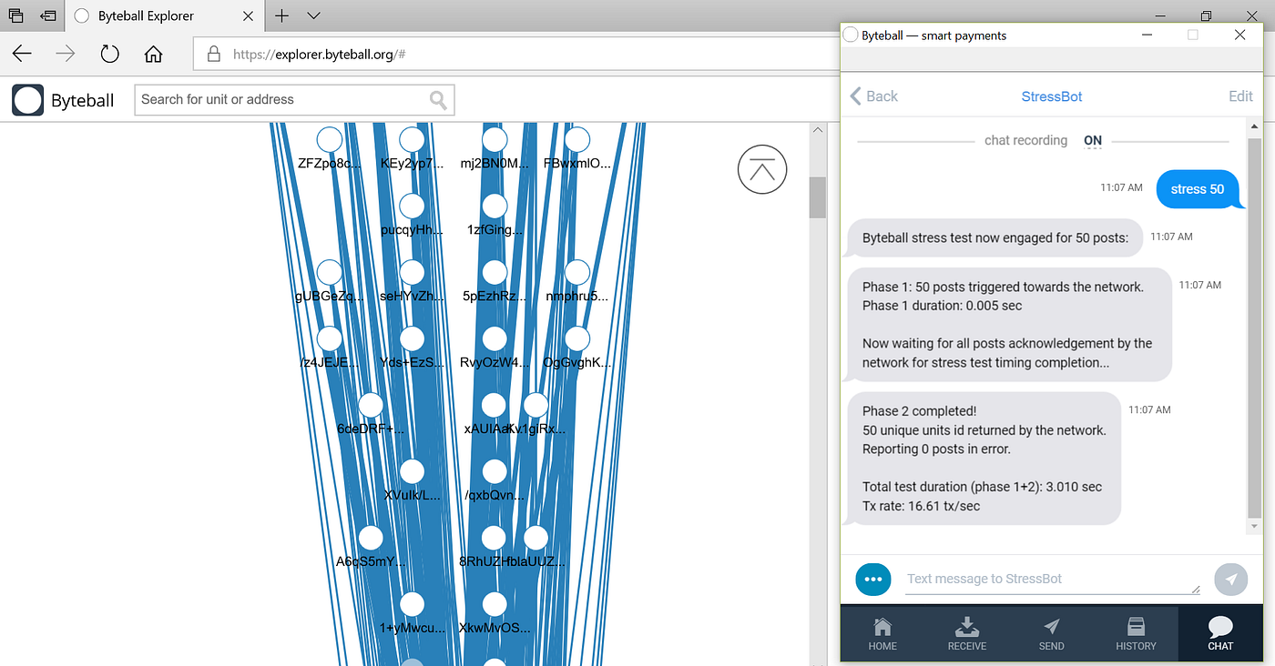Screen dimensions: 1275x666
Task: Click the explorer scrollbar up arrow
Action: tap(818, 131)
